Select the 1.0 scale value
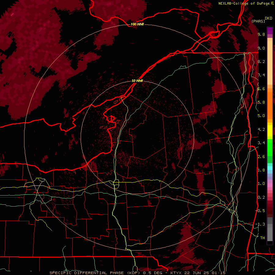Screen dimensions: 275x275 (261, 183)
